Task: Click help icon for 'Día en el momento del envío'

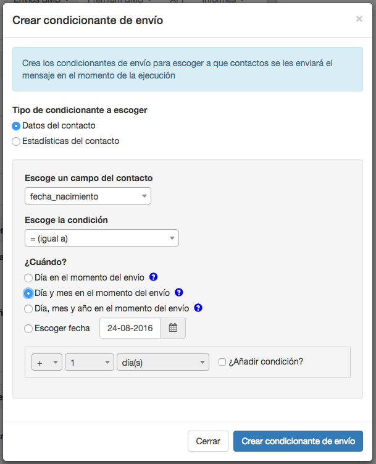Action: pyautogui.click(x=154, y=277)
